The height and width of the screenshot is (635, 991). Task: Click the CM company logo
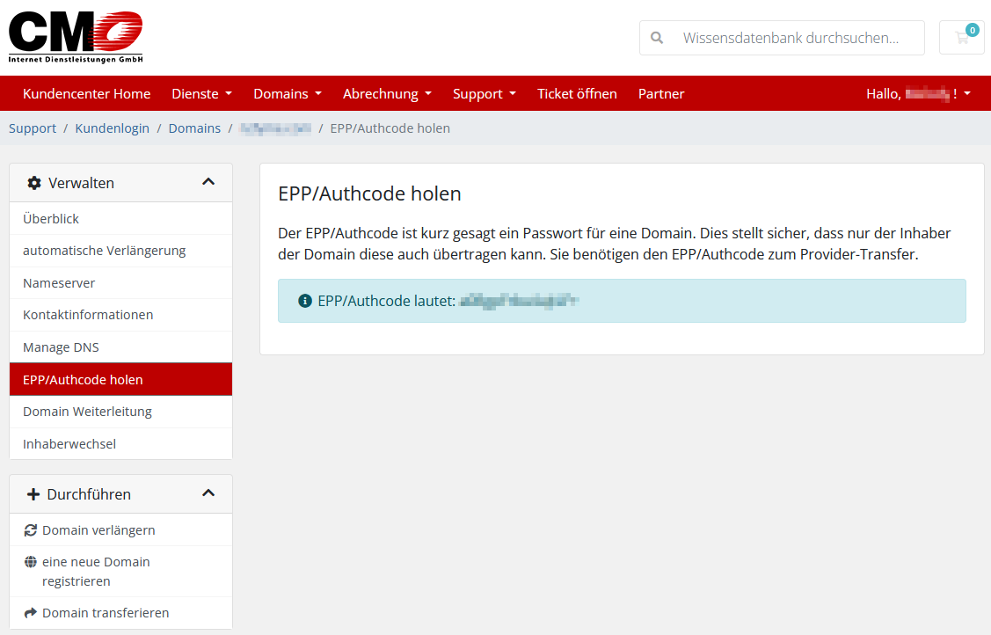tap(76, 37)
